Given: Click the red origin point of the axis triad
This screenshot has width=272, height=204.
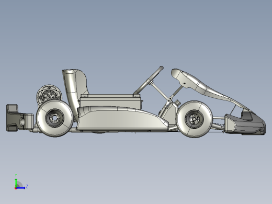Looking at the screenshot, I should pyautogui.click(x=16, y=188).
